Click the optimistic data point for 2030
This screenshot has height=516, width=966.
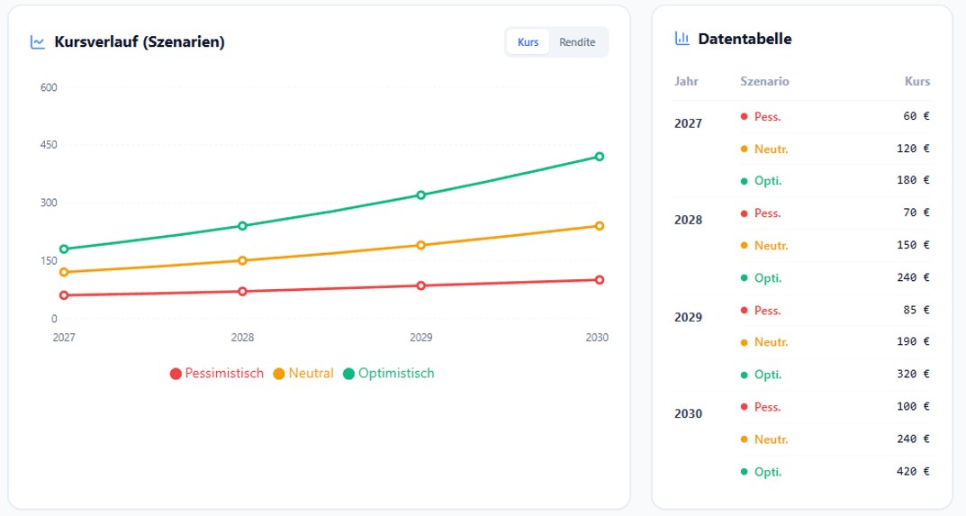coord(600,157)
